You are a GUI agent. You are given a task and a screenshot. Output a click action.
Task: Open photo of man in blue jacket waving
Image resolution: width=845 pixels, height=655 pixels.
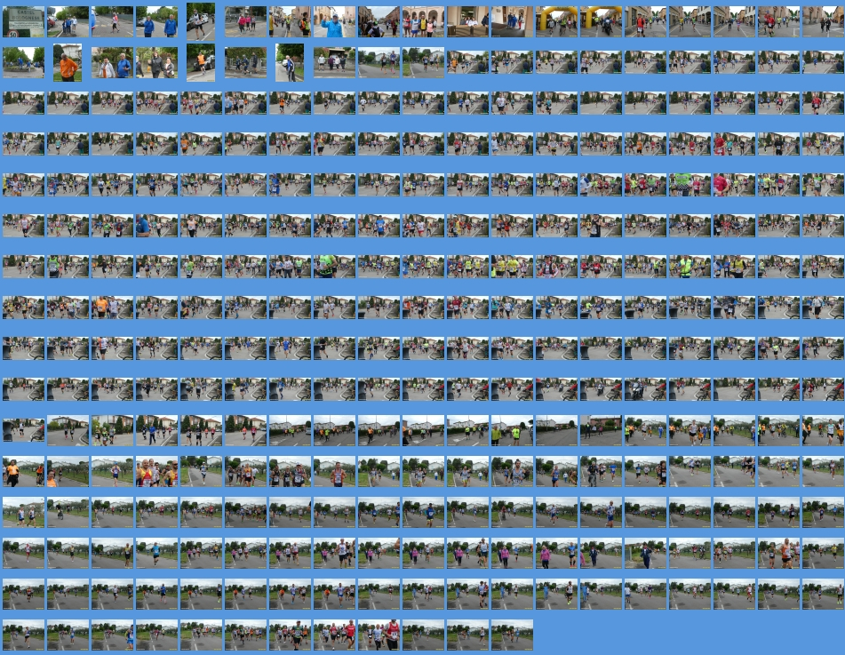334,21
